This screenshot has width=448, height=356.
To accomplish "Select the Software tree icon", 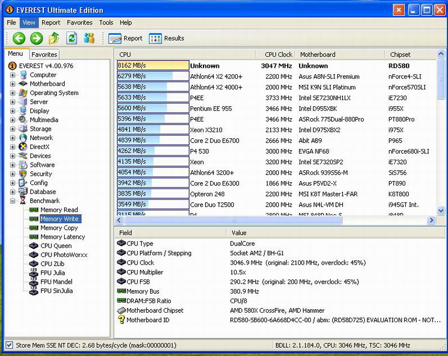I will click(23, 165).
